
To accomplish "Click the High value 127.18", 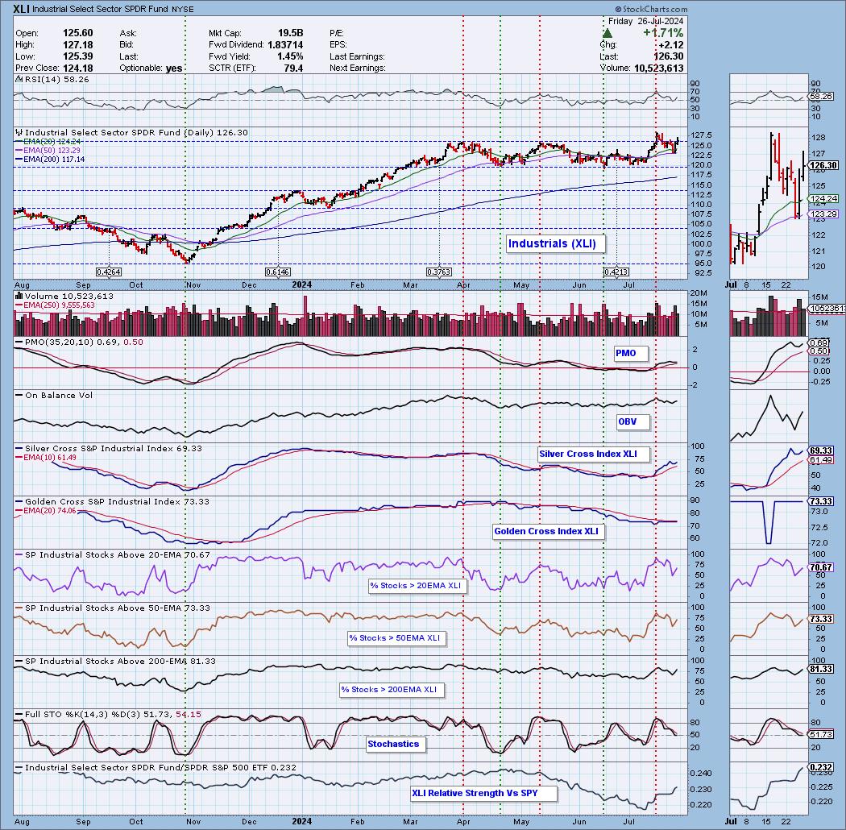I will point(77,45).
